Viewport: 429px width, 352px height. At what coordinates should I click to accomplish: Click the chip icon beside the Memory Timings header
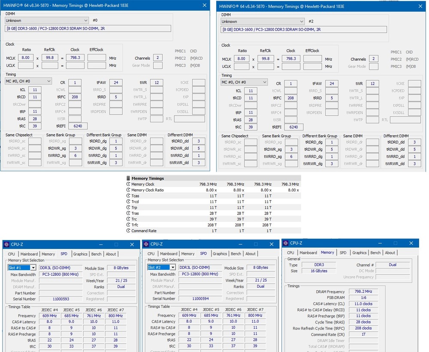click(x=128, y=178)
